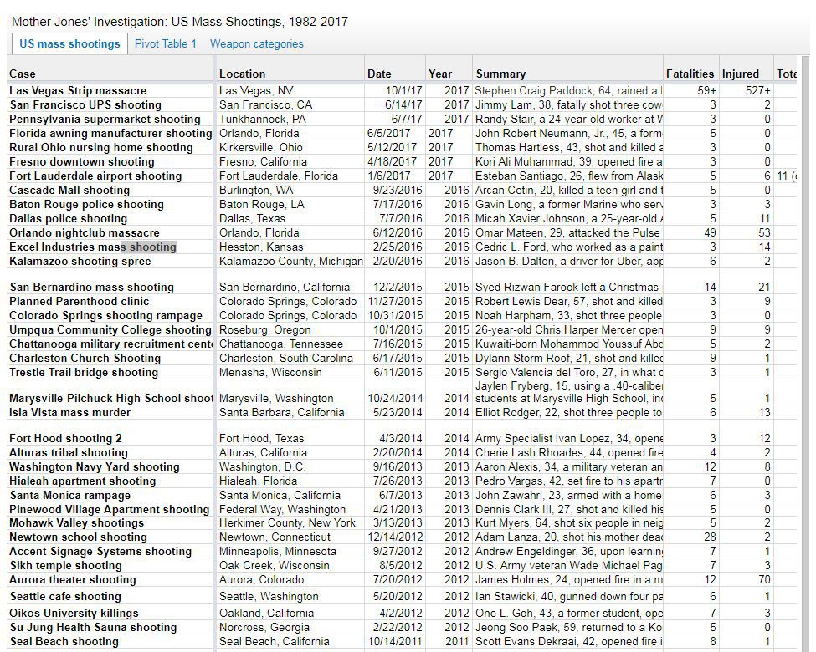This screenshot has width=816, height=652.
Task: Click Santa Monica rampage case cell
Action: [x=110, y=495]
